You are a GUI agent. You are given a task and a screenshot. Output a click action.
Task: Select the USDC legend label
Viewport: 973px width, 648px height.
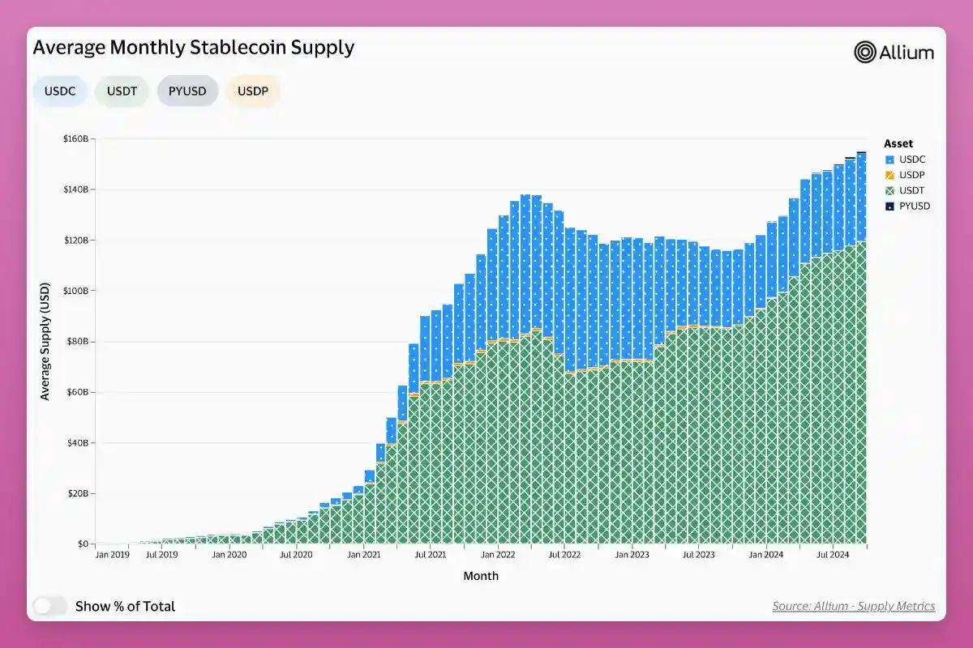coord(912,160)
